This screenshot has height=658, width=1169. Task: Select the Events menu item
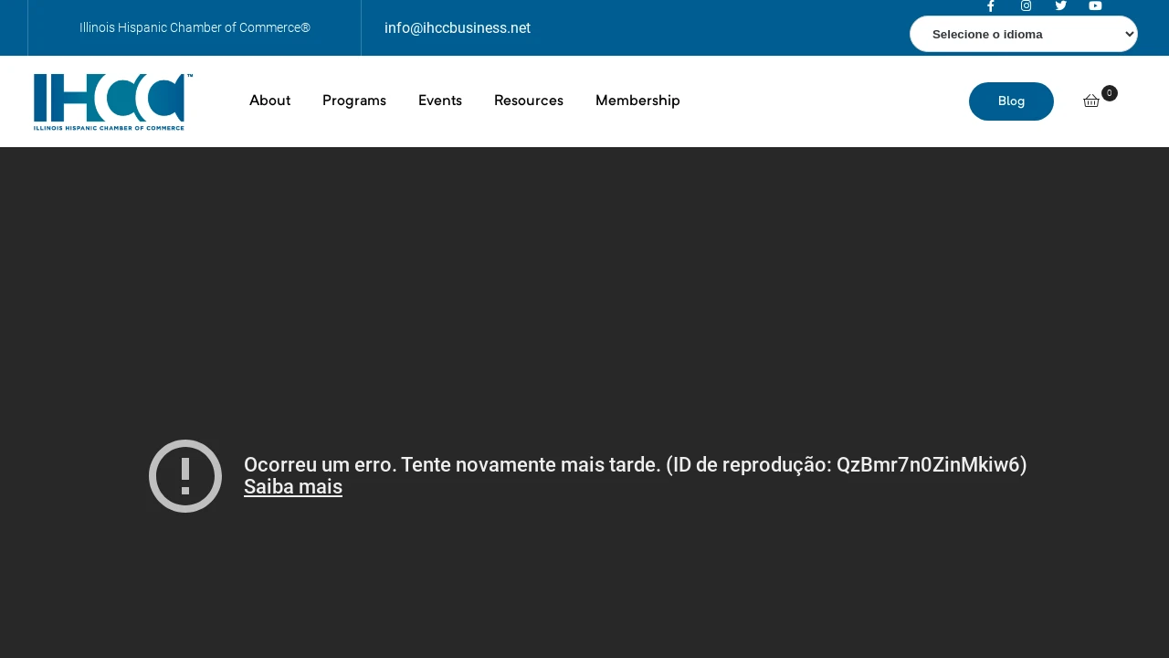pos(440,101)
